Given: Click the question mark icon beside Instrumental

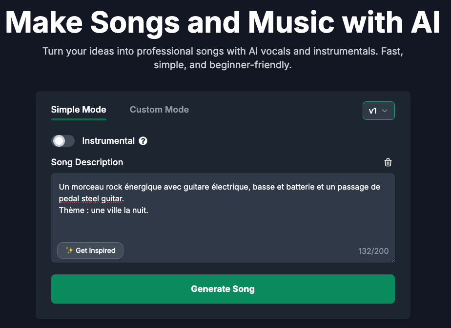Looking at the screenshot, I should (x=143, y=141).
